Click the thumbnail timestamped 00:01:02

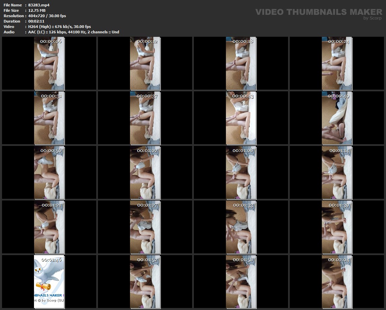click(145, 173)
